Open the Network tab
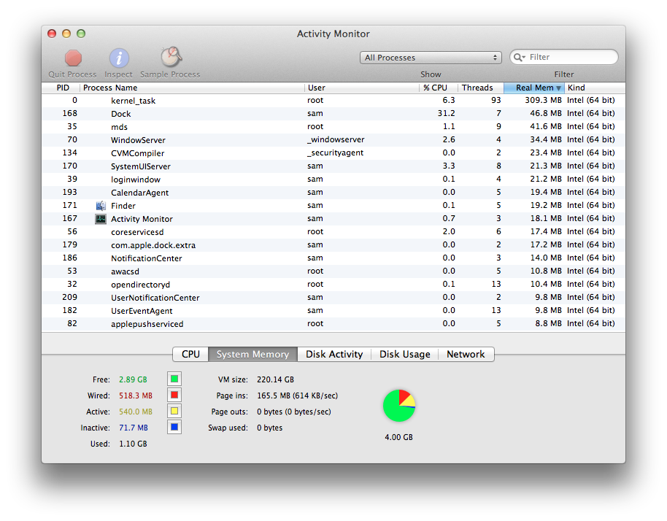 coord(466,355)
